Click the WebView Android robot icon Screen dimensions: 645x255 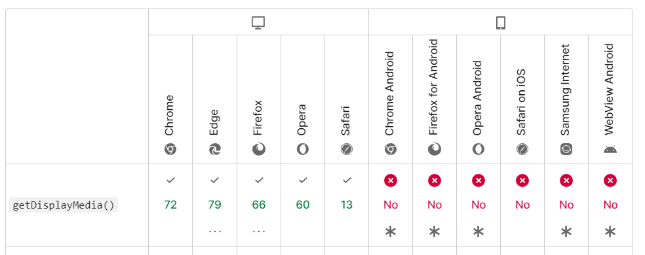pos(610,150)
